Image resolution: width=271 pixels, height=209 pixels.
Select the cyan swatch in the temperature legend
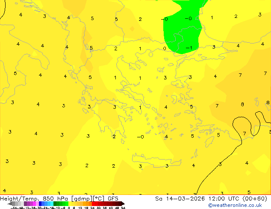[x=52, y=203]
